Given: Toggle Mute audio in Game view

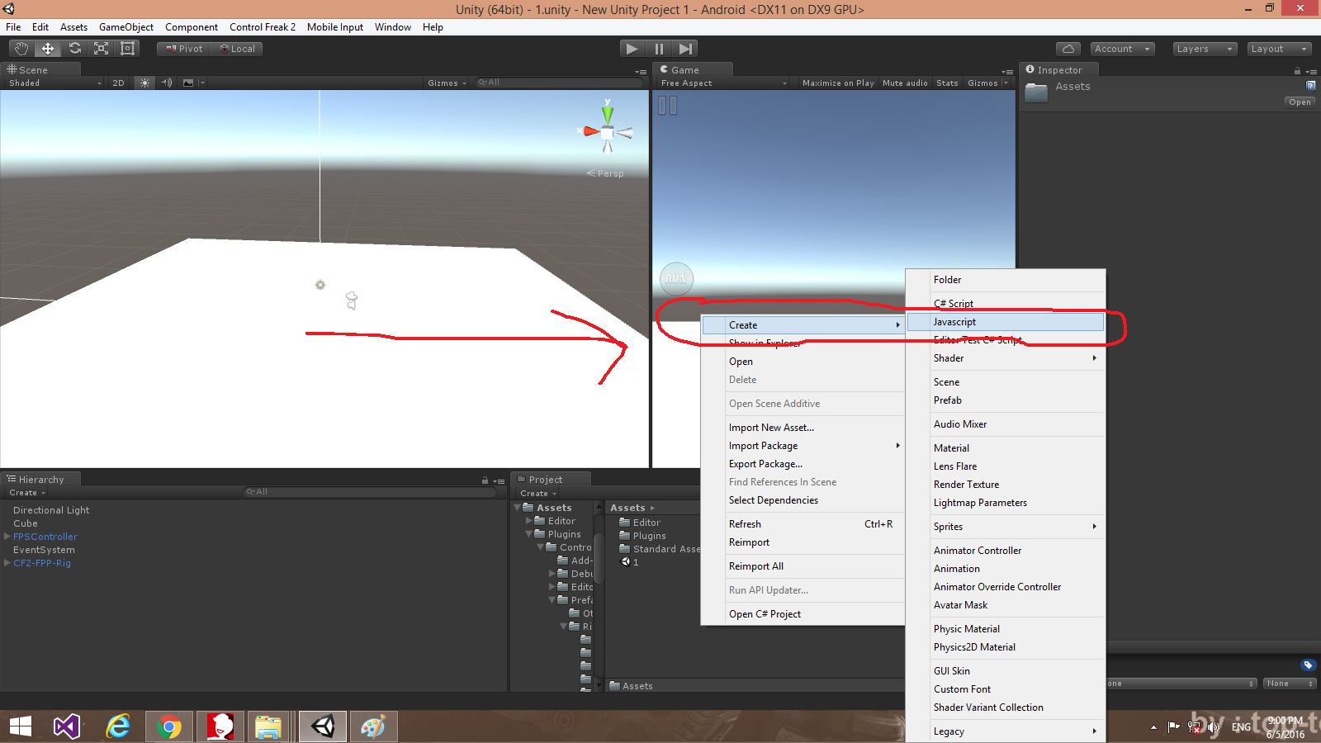Looking at the screenshot, I should (905, 83).
